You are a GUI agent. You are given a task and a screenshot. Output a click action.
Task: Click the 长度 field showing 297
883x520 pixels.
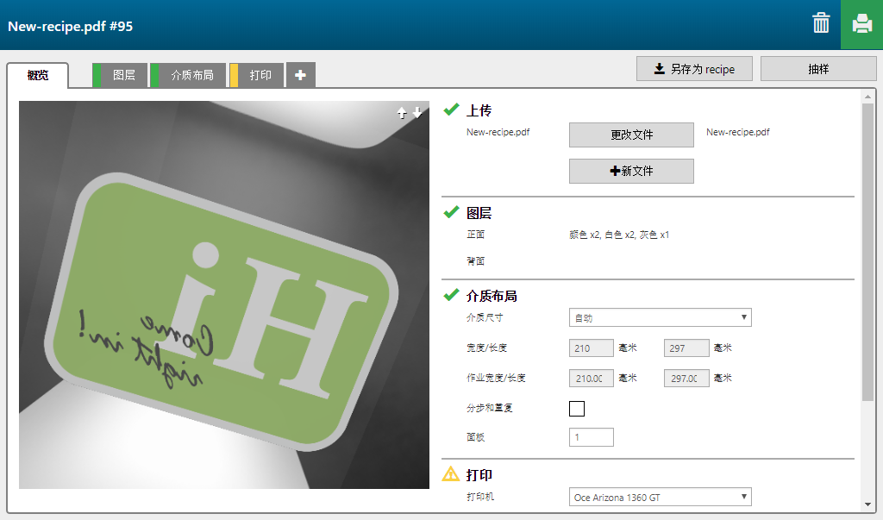[686, 348]
